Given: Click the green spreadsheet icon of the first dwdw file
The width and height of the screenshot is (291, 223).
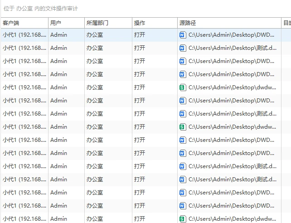Looking at the screenshot, I should (x=182, y=87).
